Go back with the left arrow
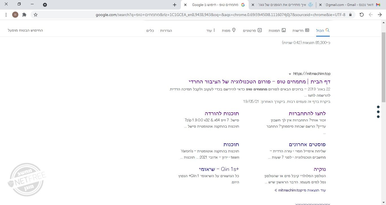Screen dimensions: 386x205 tap(371, 15)
